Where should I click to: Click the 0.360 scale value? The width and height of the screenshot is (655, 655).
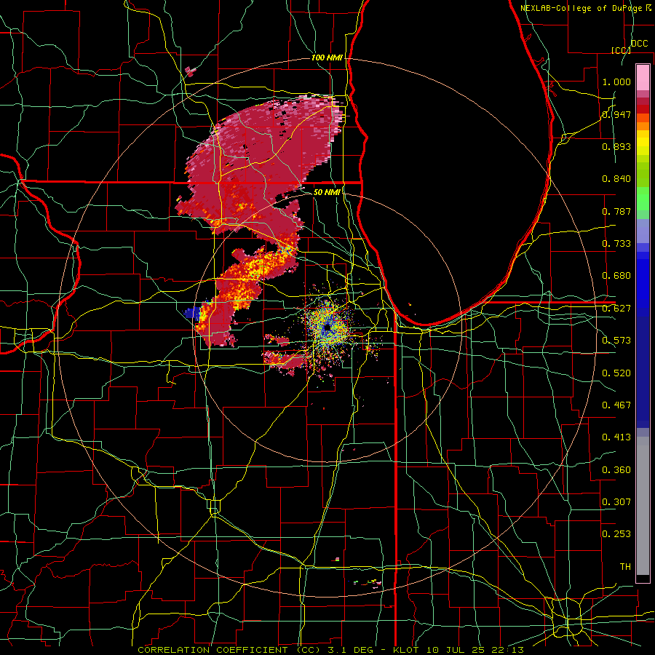[616, 470]
